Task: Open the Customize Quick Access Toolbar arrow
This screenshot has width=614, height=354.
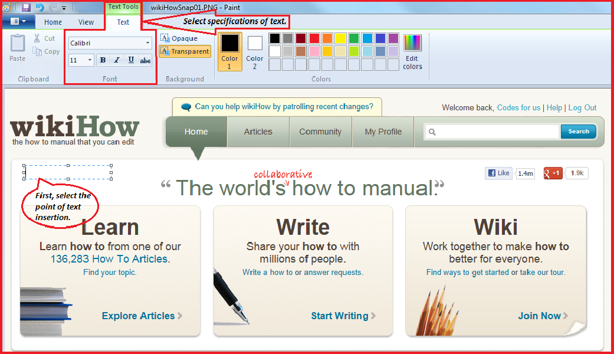Action: (64, 8)
